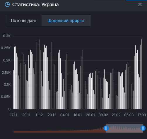
Task: Click the highlighted range selection area
Action: coord(124,128)
